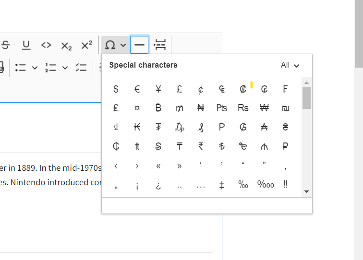Insert the Philippine peso ₱ character

tap(222, 127)
